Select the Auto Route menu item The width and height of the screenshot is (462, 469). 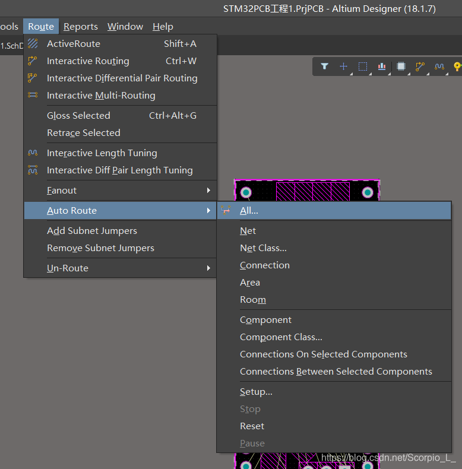[121, 210]
